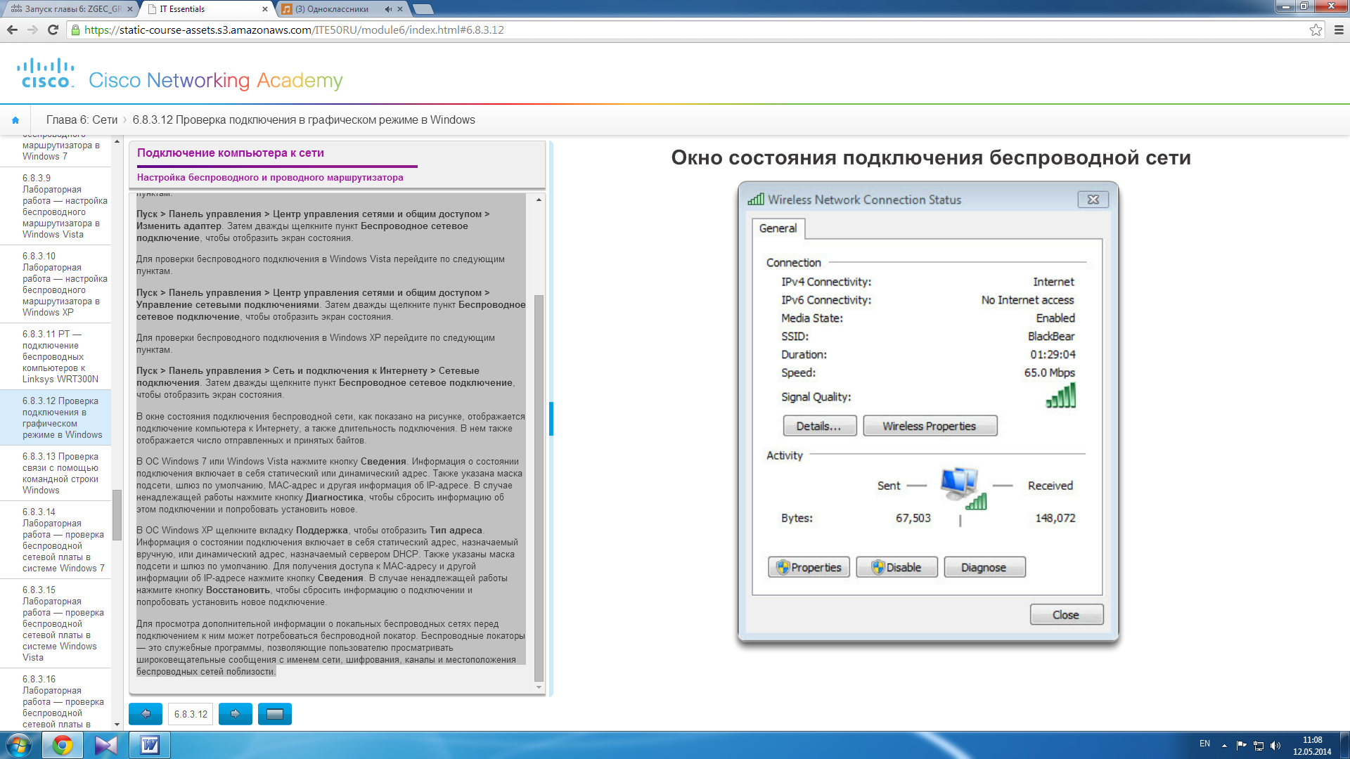The height and width of the screenshot is (759, 1350).
Task: Open the Chrome menu icon
Action: (x=1339, y=30)
